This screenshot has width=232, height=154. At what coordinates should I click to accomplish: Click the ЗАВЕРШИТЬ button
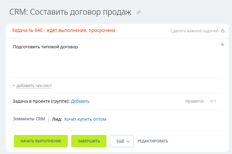(x=89, y=141)
